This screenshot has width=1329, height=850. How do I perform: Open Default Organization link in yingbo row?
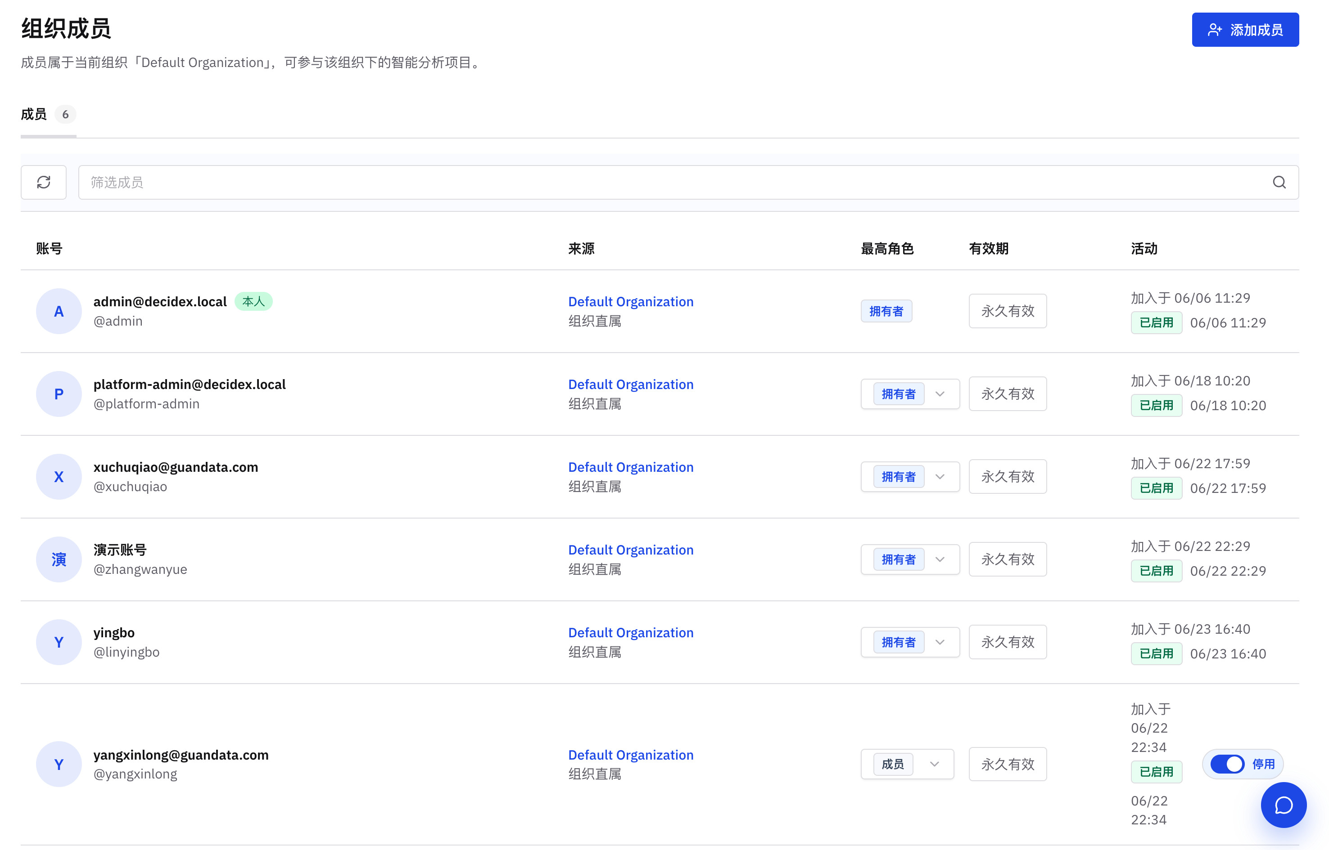click(631, 632)
